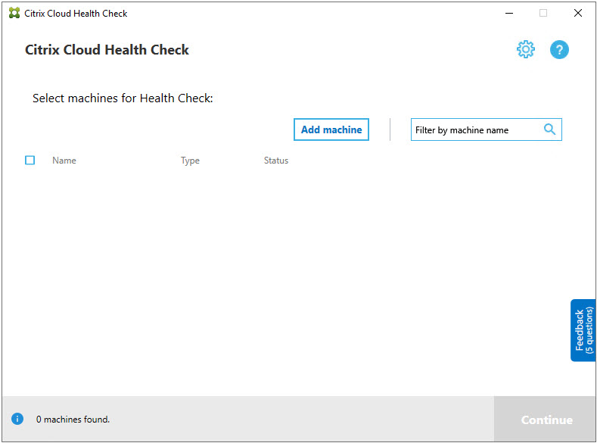Open help with the question mark icon
Image resolution: width=597 pixels, height=443 pixels.
point(559,49)
